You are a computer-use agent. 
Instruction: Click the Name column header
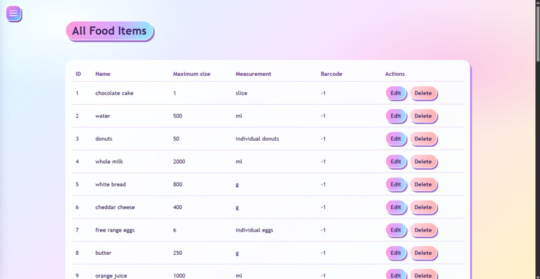pyautogui.click(x=103, y=74)
